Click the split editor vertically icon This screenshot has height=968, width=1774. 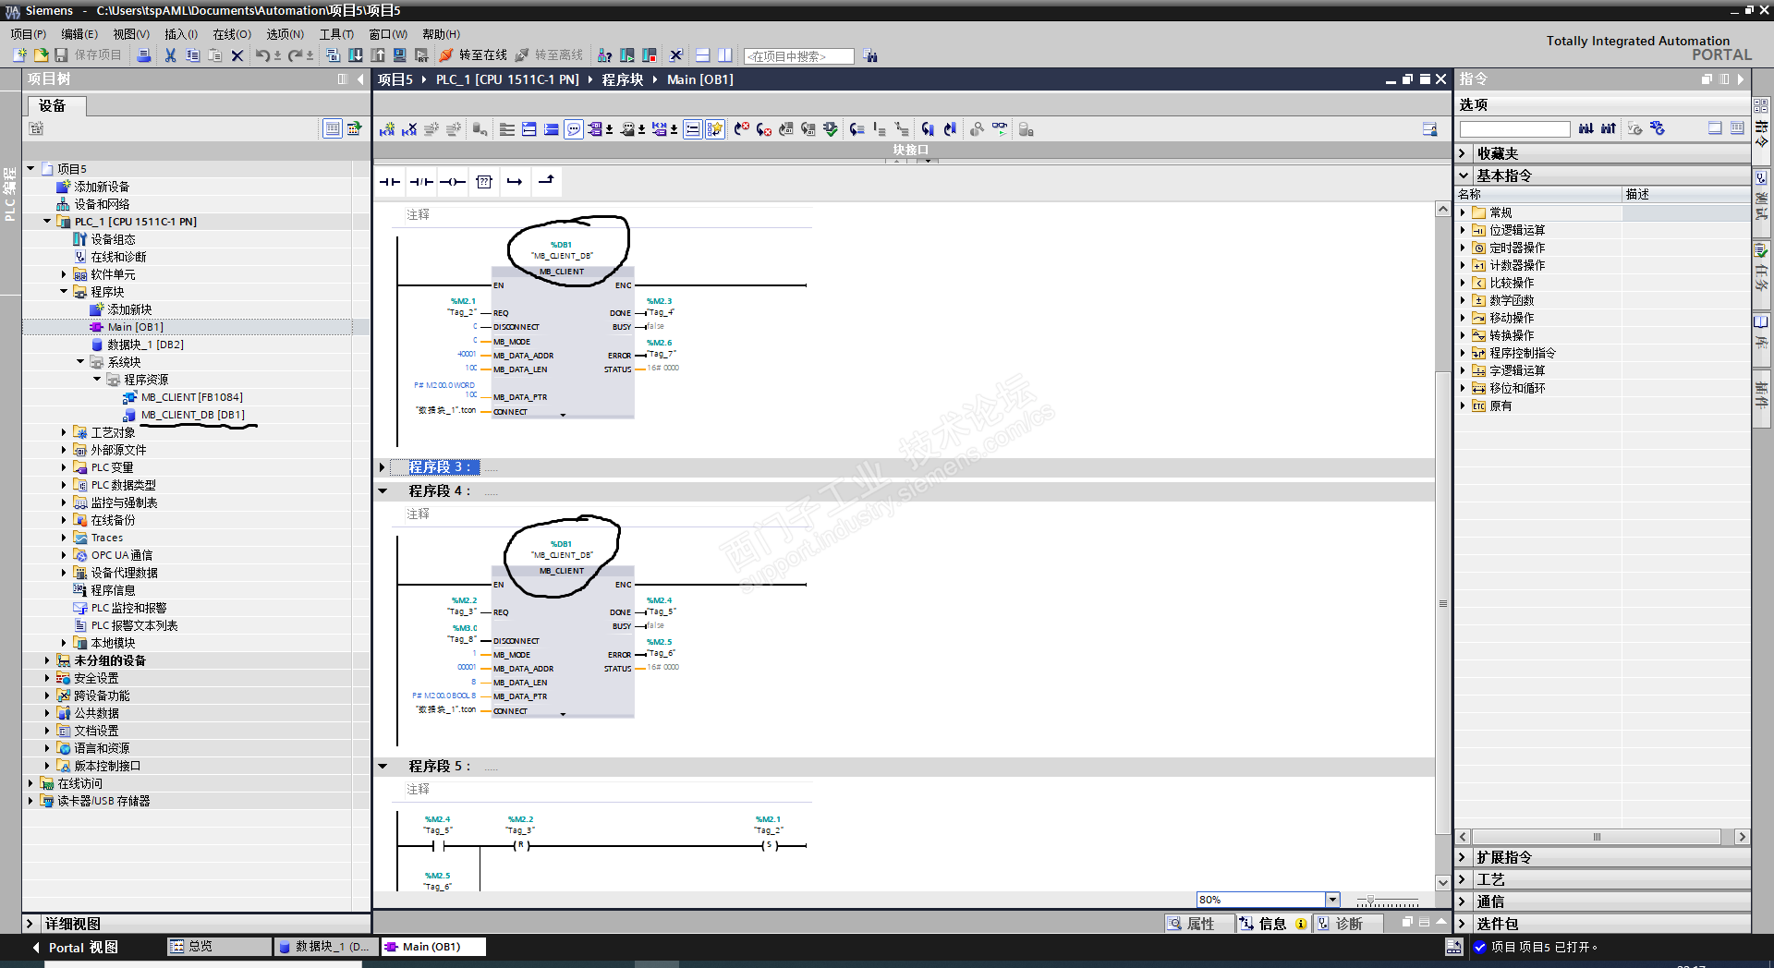click(725, 55)
